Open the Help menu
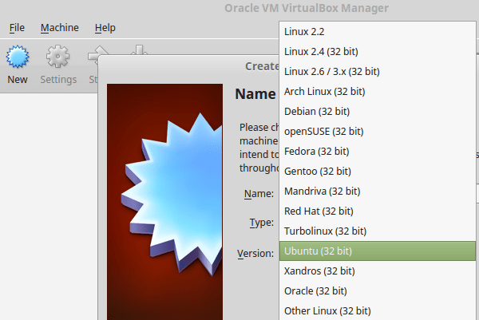Image resolution: width=479 pixels, height=320 pixels. (105, 28)
